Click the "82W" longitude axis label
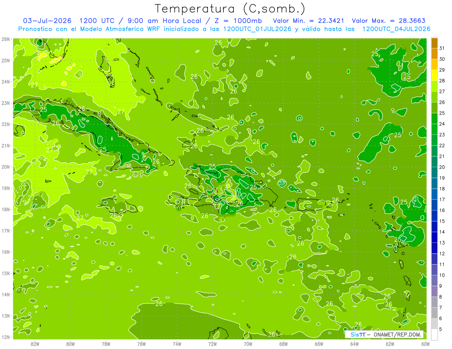This screenshot has width=452, height=349. coord(35,344)
